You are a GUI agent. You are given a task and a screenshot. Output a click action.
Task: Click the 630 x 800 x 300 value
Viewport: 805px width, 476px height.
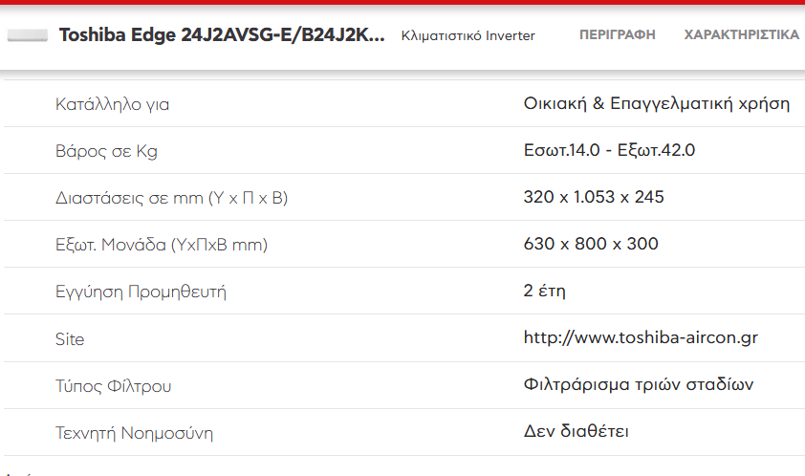click(591, 244)
